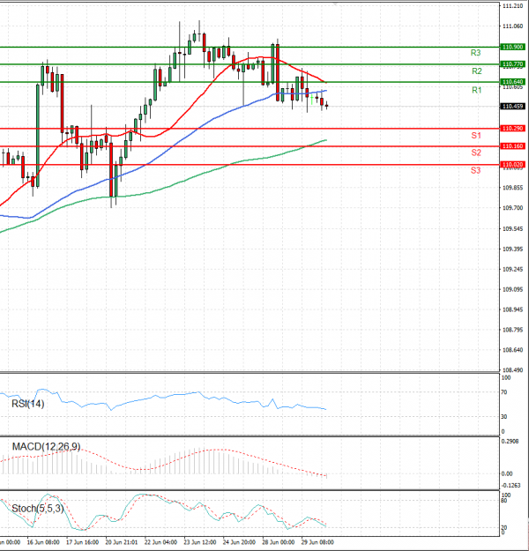Click the 108.490 price axis label
Viewport: 529px width, 551px height.
click(512, 370)
